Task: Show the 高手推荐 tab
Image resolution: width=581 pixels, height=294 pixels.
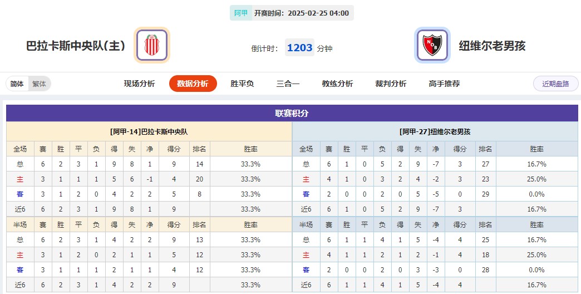Action: [444, 84]
